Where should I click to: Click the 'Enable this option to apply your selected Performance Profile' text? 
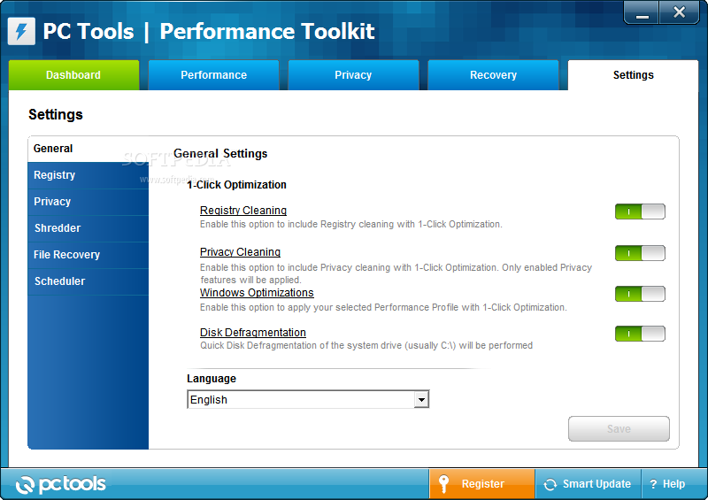383,307
